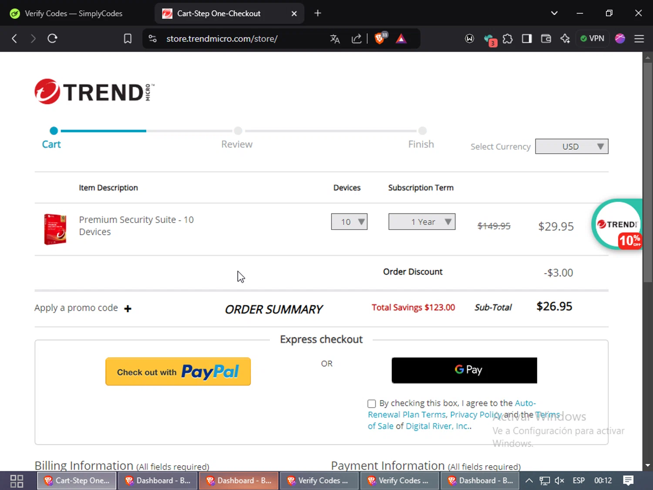Click the Finish step label
Image resolution: width=653 pixels, height=490 pixels.
(421, 144)
